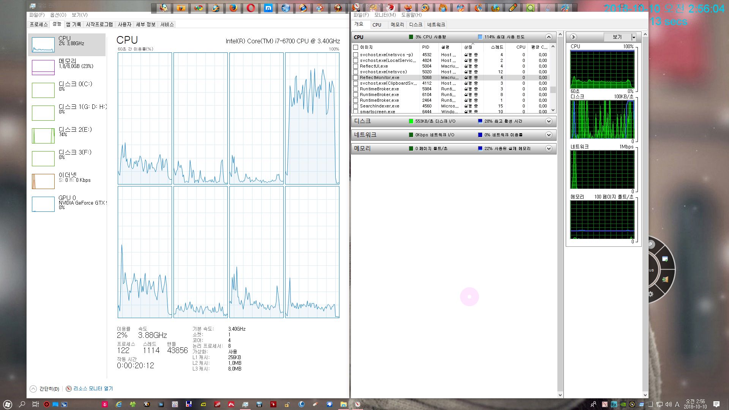The width and height of the screenshot is (729, 410).
Task: Select 이더넷 in performance sidebar
Action: pos(67,181)
